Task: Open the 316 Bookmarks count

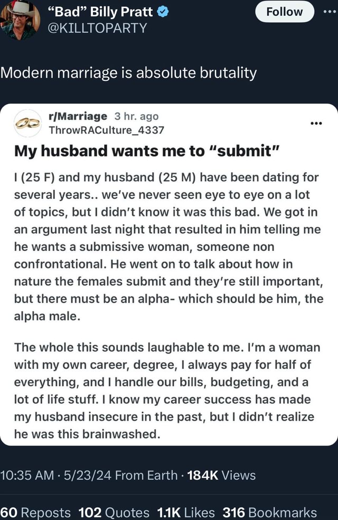Action: coord(269,512)
